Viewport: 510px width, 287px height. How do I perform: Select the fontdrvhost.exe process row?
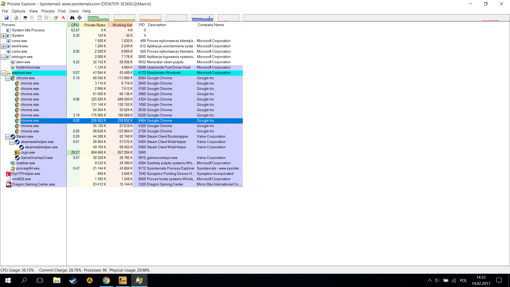pos(122,67)
